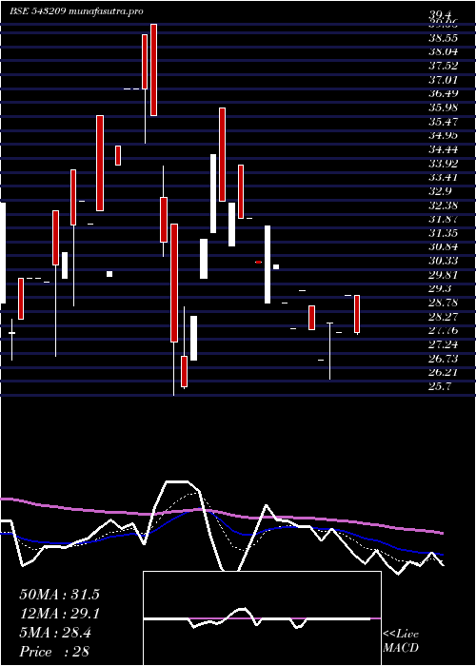Click the 37.52 price axis label
This screenshot has width=476, height=666.
click(443, 66)
